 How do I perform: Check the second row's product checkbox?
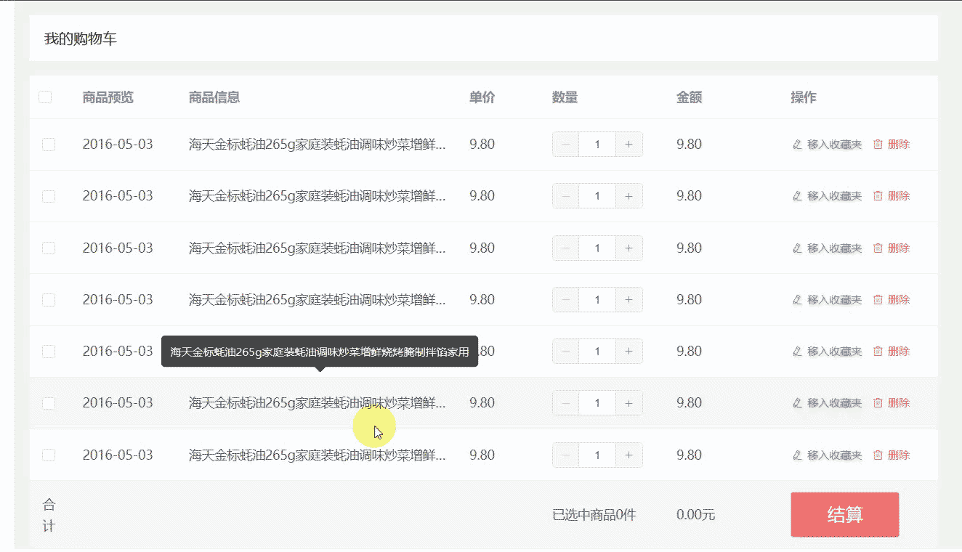tap(49, 196)
